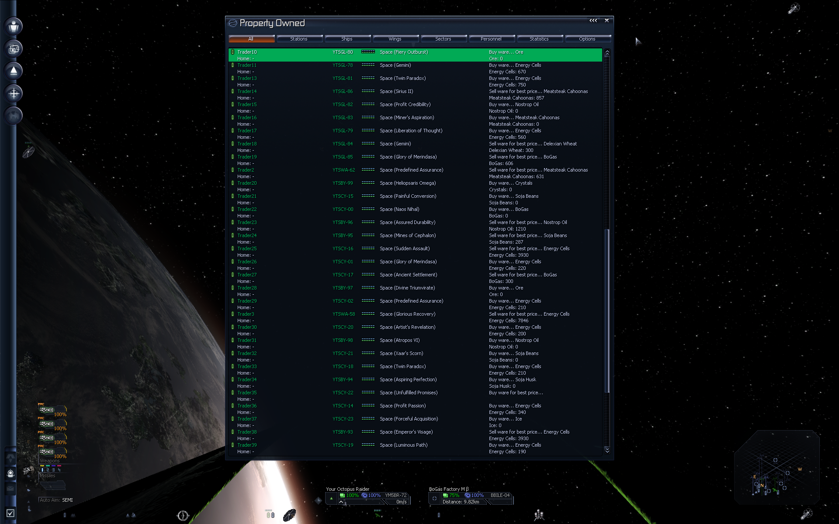Select weapon group 4
This screenshot has height=524, width=839.
59,470
